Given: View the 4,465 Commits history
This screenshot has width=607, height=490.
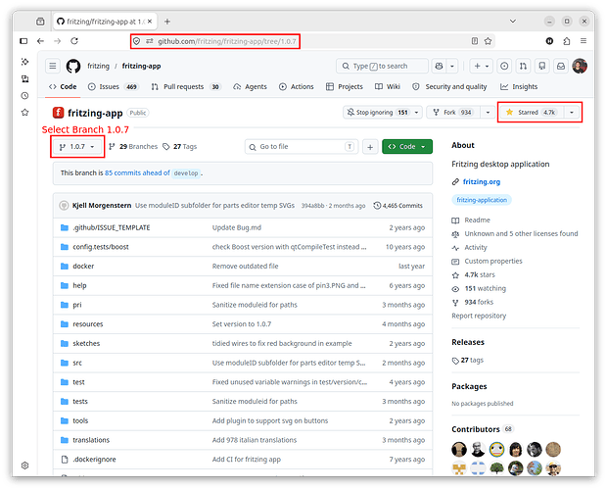Looking at the screenshot, I should coord(397,206).
